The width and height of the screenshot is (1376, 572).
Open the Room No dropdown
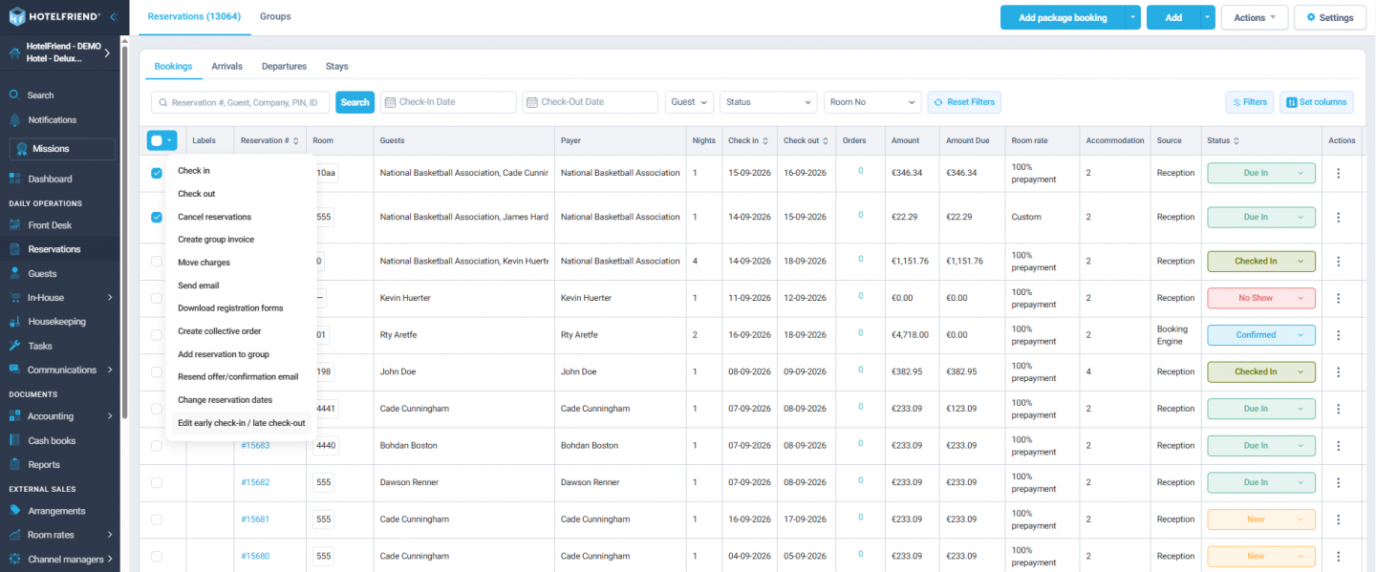(872, 102)
